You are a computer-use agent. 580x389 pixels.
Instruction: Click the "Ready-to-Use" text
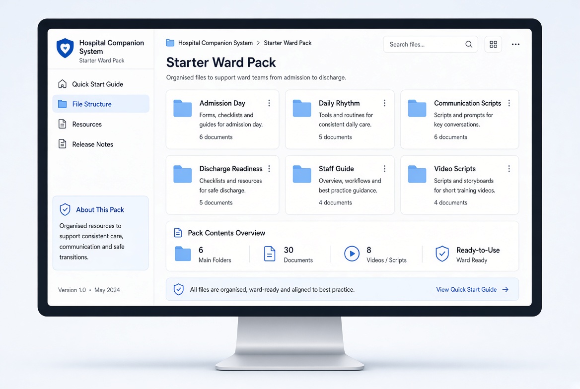478,250
